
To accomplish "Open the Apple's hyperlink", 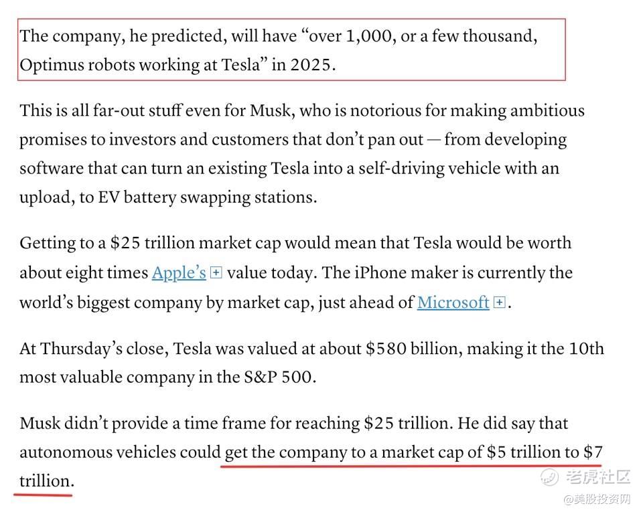I will (x=179, y=273).
